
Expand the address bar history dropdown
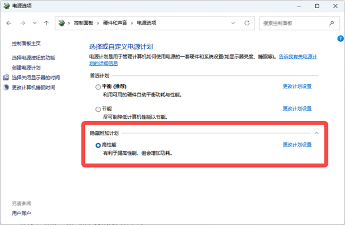coord(233,23)
